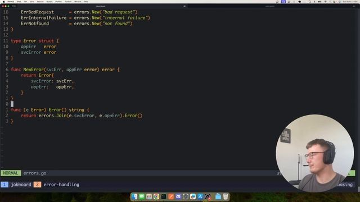Open Spotlight search in the menu bar
Screen dimensions: 360x202
click(x=330, y=2)
